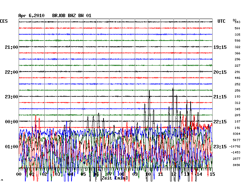242x184 pixels.
Task: Select the DC offset value '366'
Action: click(238, 53)
